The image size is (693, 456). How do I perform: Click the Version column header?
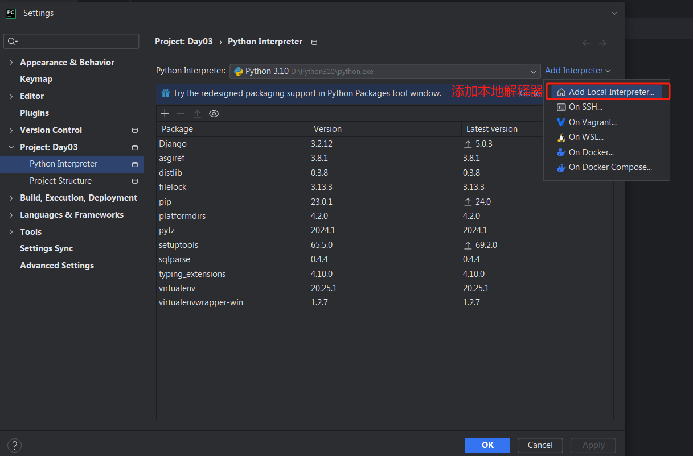[385, 129]
